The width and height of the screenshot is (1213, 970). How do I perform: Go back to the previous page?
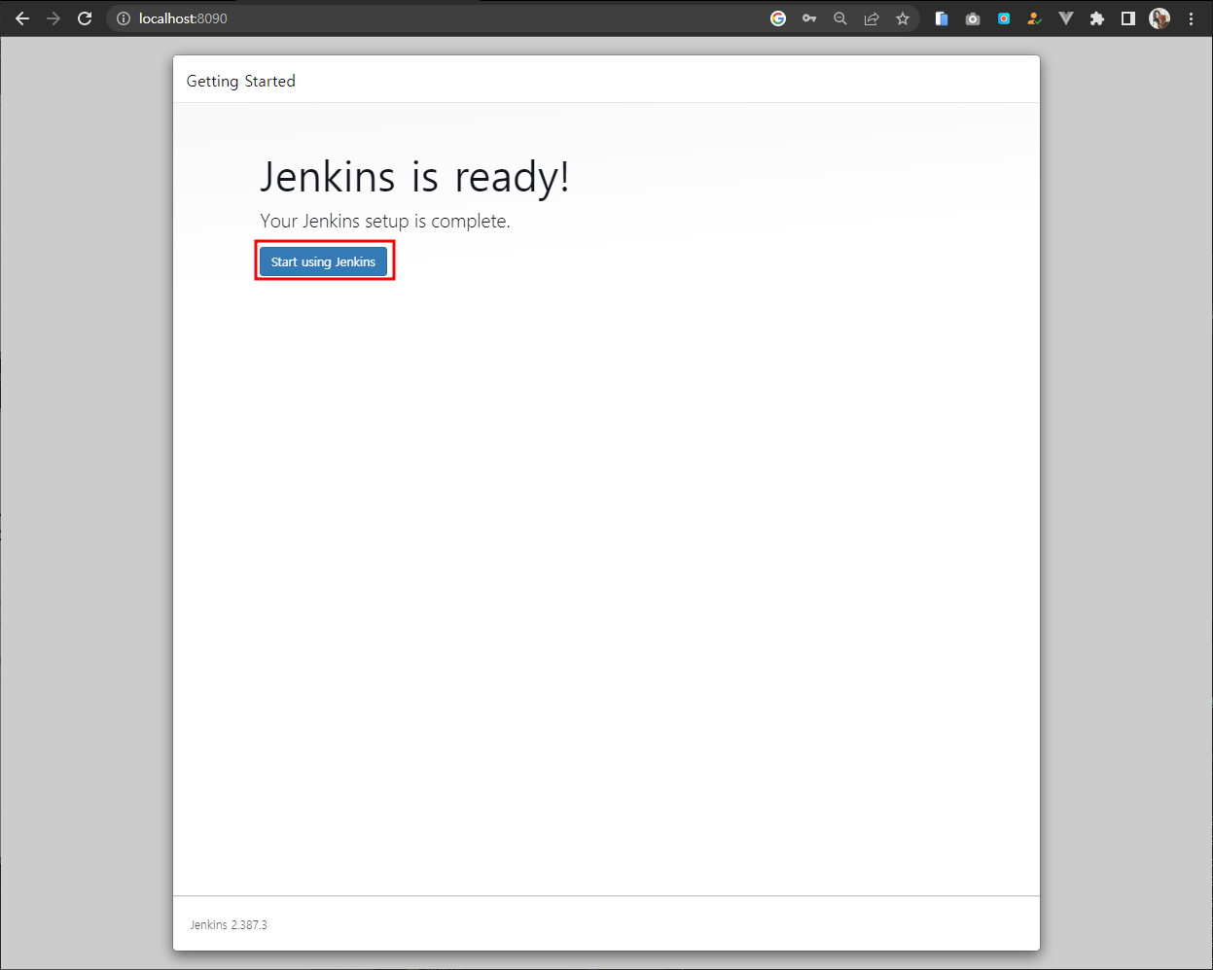[22, 18]
